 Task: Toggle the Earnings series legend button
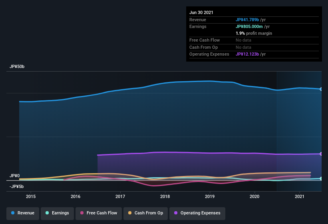(57, 213)
